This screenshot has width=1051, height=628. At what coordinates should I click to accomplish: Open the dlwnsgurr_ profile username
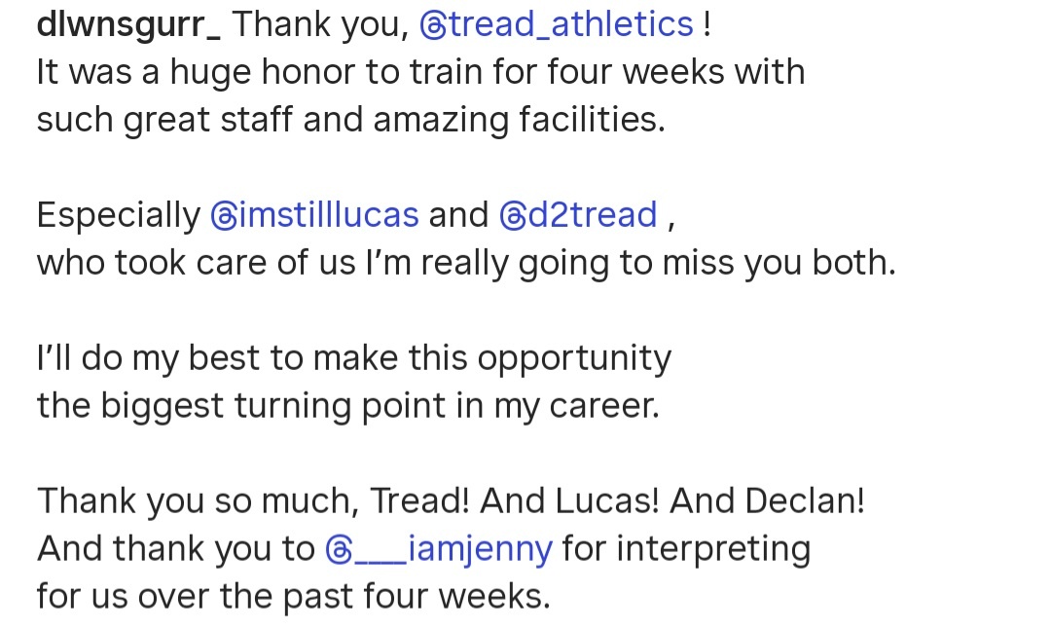(x=128, y=24)
